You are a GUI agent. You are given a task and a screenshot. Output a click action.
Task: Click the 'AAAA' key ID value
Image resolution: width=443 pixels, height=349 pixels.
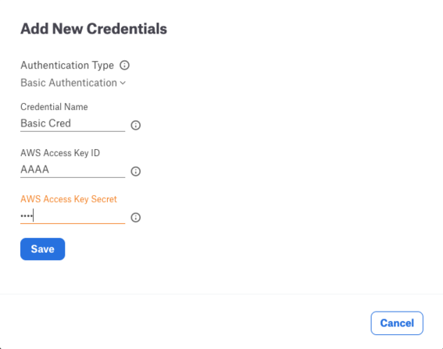(x=34, y=169)
